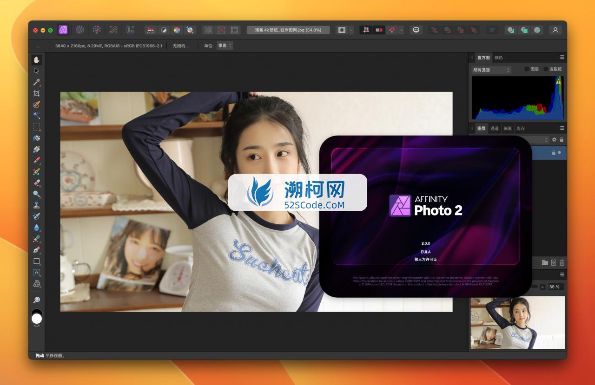Click the navigator zoom 55 % field
Screen dimensions: 595x385
[x=555, y=287]
